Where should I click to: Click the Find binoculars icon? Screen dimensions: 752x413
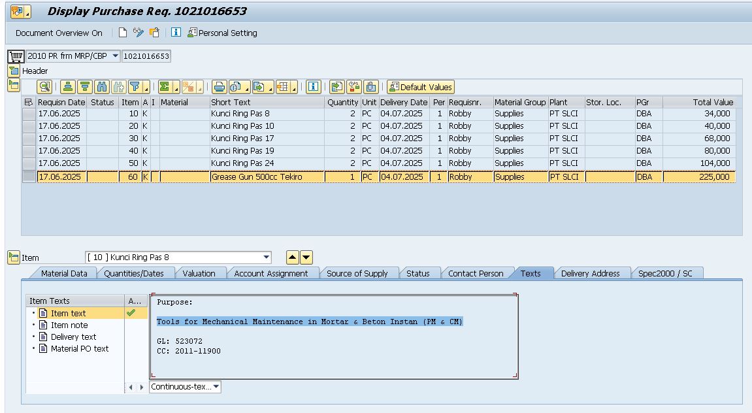point(102,87)
